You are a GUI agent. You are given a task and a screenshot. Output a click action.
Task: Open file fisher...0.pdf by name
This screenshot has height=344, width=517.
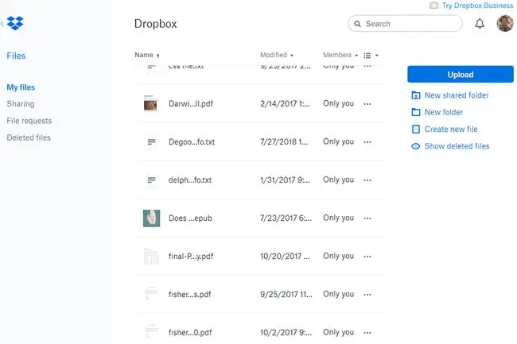click(x=190, y=333)
